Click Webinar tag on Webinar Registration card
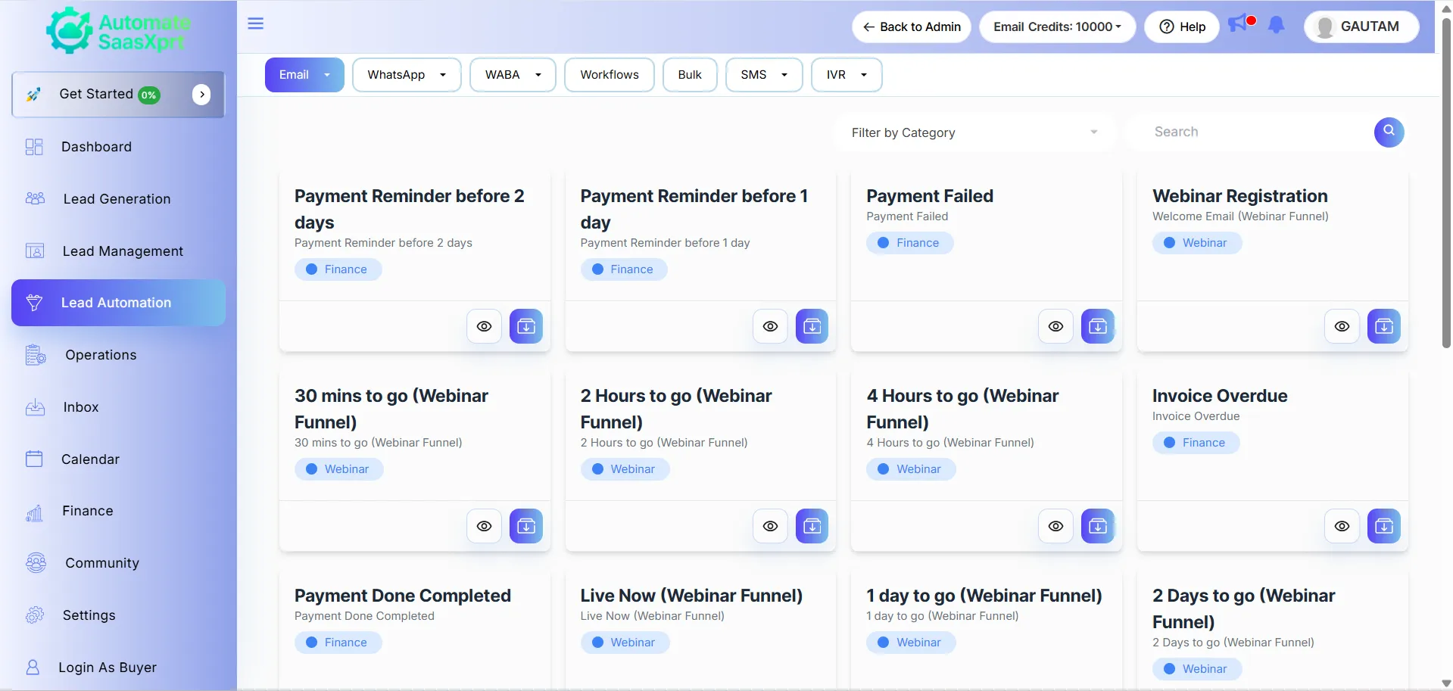The image size is (1453, 691). [1196, 243]
